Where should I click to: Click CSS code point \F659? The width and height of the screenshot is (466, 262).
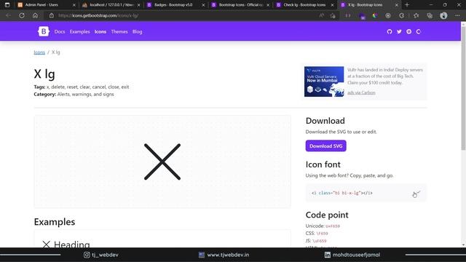point(322,234)
